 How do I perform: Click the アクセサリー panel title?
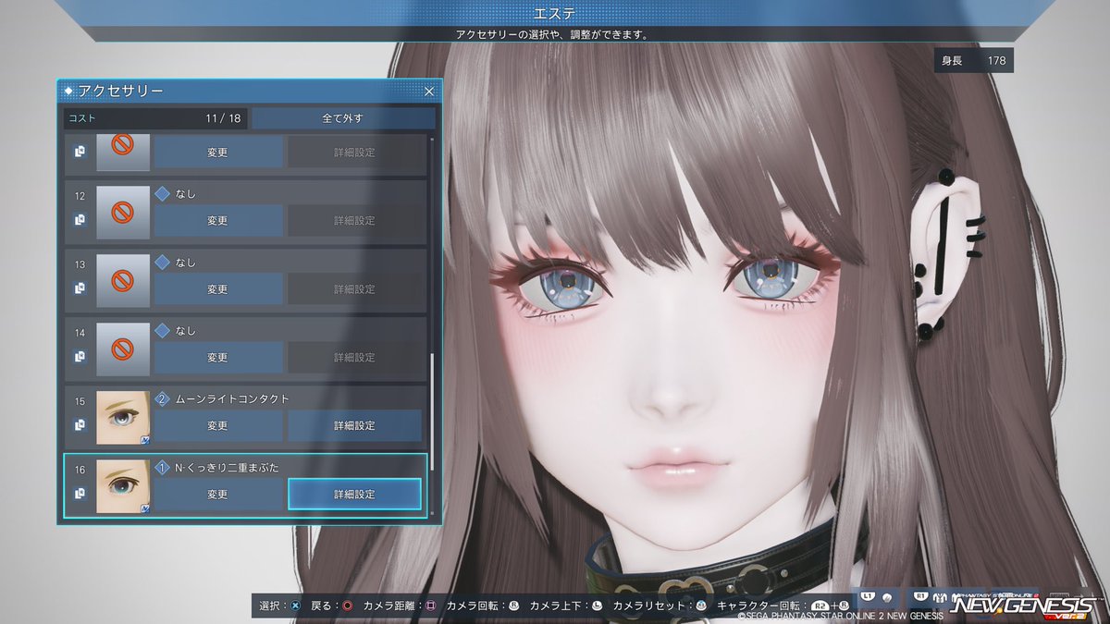pos(120,91)
